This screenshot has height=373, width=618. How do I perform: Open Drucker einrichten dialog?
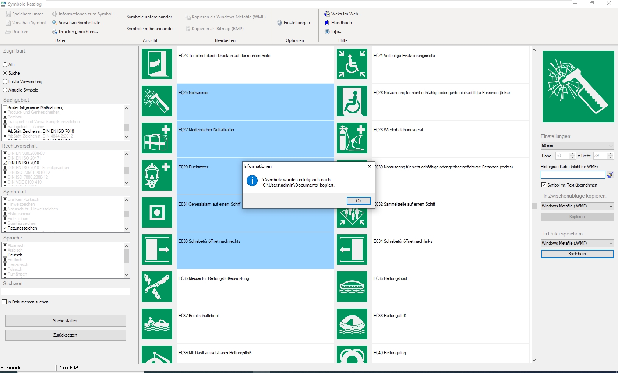pos(75,32)
